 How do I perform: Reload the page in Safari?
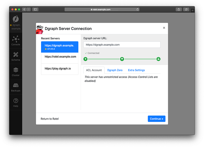(137, 9)
